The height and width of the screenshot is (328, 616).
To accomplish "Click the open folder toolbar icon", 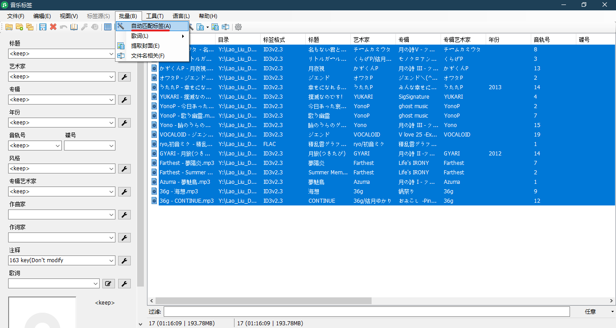I will click(x=9, y=27).
